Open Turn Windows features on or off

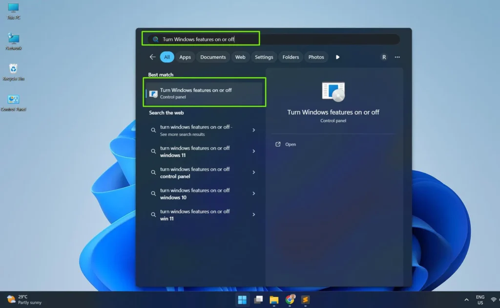click(204, 92)
